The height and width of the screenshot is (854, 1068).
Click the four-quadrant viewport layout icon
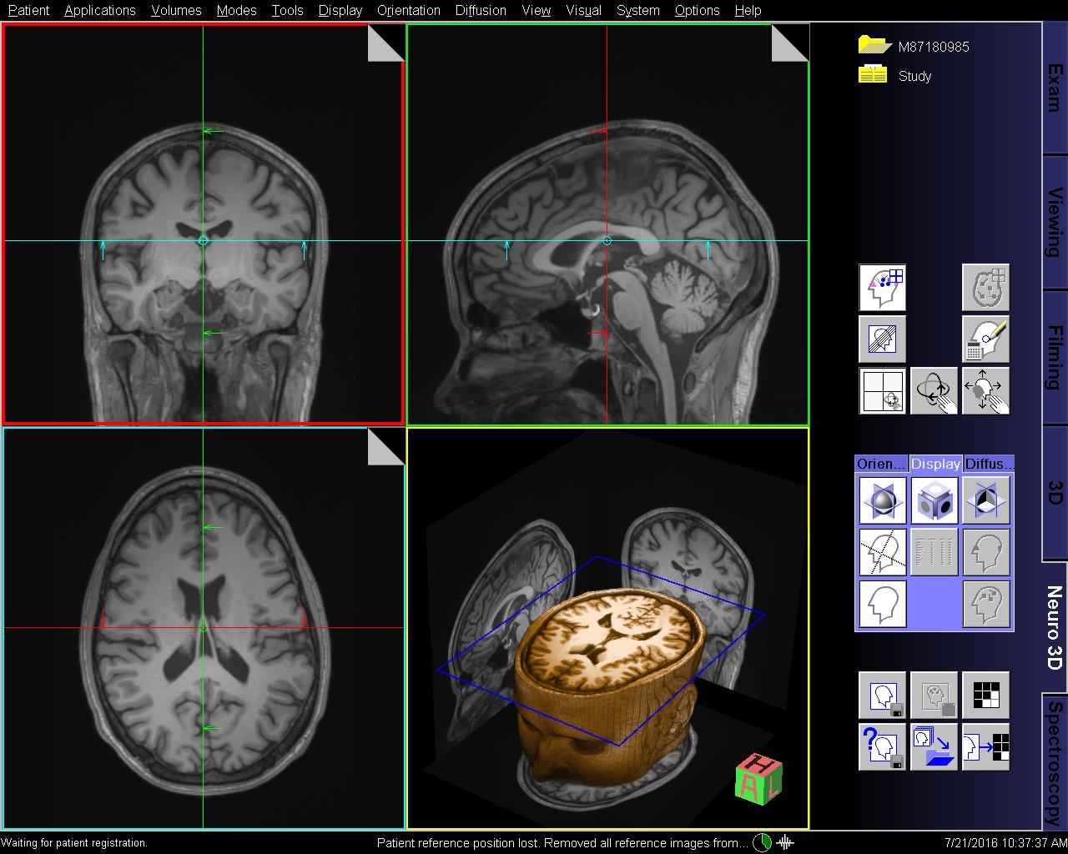[x=882, y=391]
